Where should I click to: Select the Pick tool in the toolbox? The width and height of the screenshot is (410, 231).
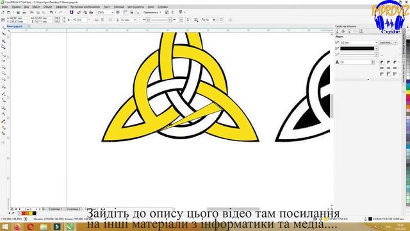click(3, 27)
